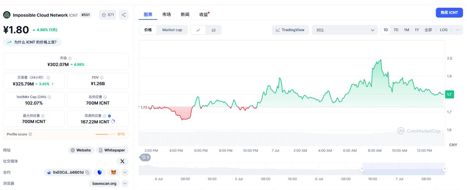The height and width of the screenshot is (190, 467).
Task: Click info icon beside FDV
Action: click(x=103, y=77)
